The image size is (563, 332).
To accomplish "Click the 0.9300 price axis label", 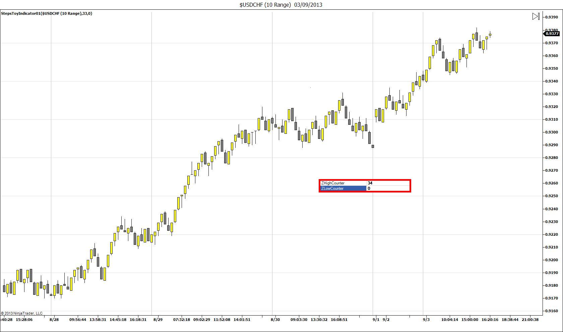I will click(552, 132).
